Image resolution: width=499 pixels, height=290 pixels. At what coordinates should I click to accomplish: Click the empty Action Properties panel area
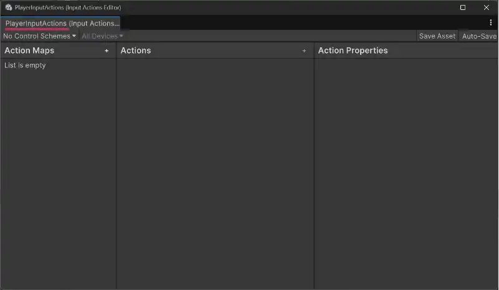[x=406, y=168]
